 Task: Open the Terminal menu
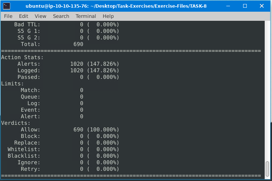click(86, 16)
